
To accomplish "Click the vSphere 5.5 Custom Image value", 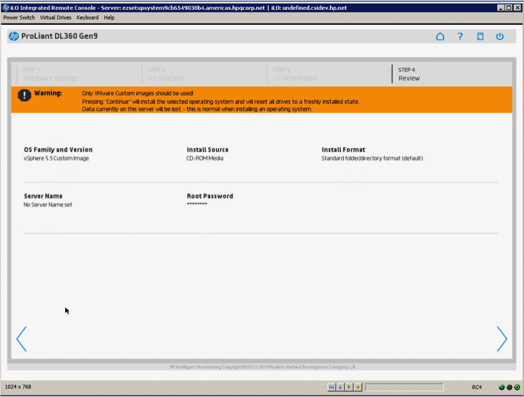I will click(56, 159).
